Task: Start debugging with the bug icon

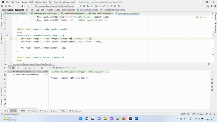Action: click(84, 6)
